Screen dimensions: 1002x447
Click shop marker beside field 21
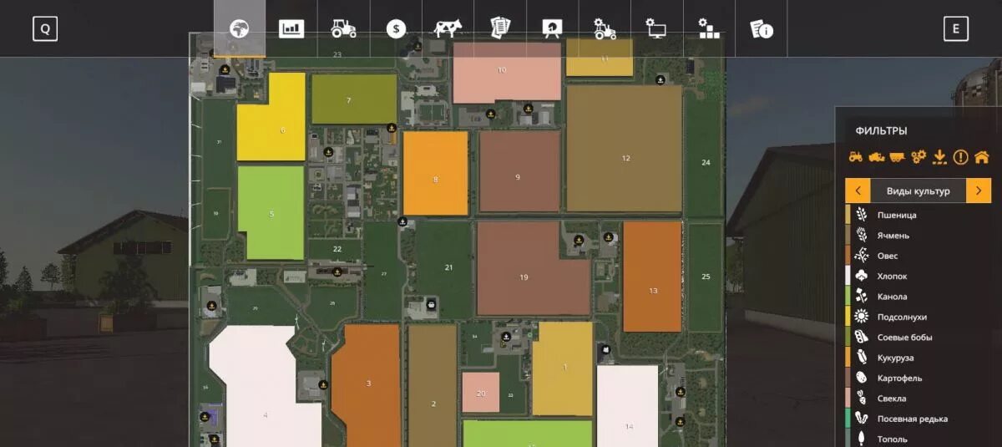click(x=430, y=304)
